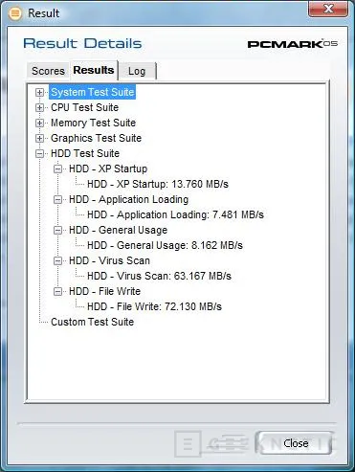
Task: Collapse the HDD - XP Startup node
Action: 57,169
